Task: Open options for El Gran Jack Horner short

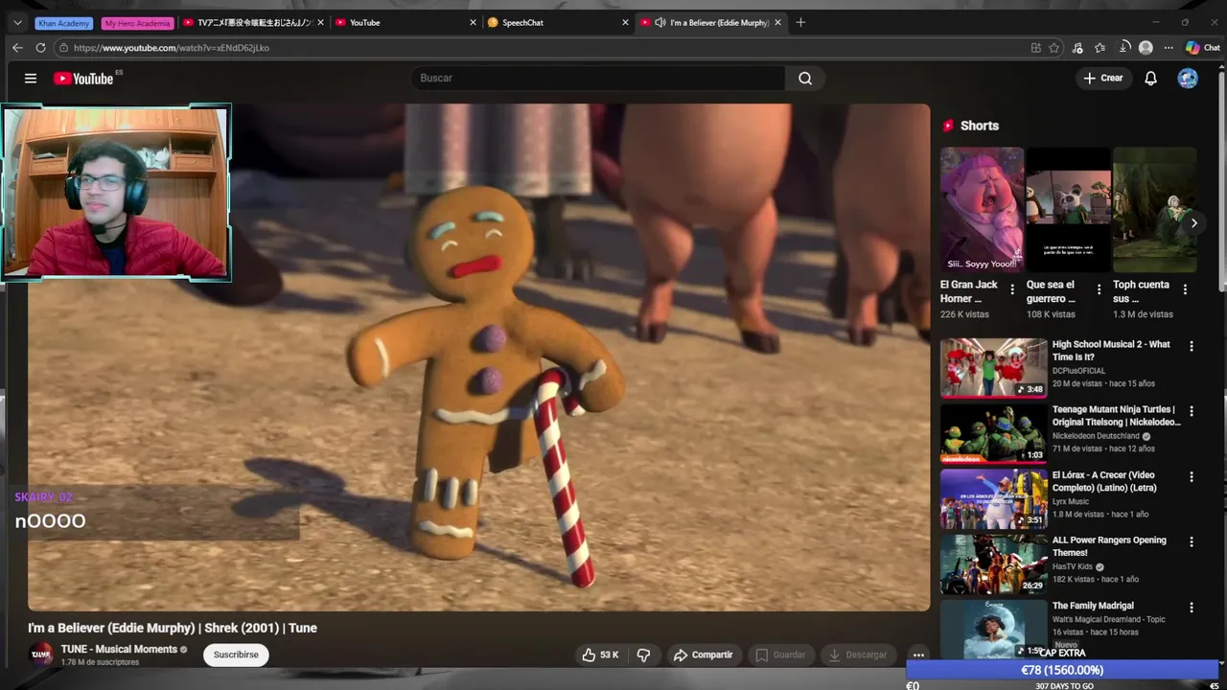Action: tap(1012, 289)
